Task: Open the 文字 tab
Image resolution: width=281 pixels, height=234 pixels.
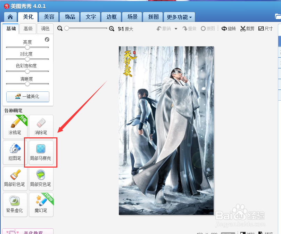Action: (x=91, y=17)
